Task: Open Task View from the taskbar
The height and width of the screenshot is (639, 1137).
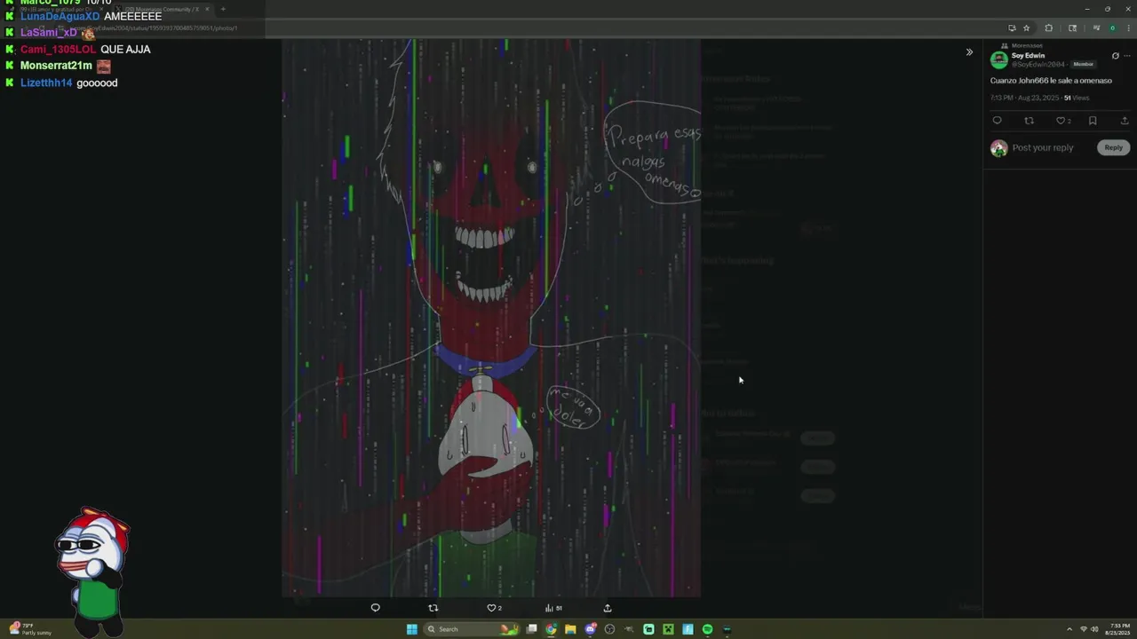Action: [531, 629]
